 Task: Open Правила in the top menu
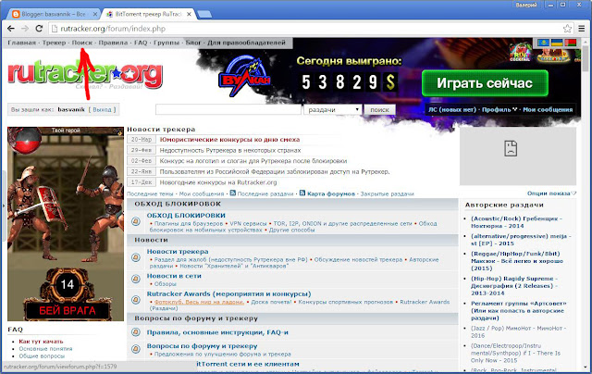click(x=113, y=43)
